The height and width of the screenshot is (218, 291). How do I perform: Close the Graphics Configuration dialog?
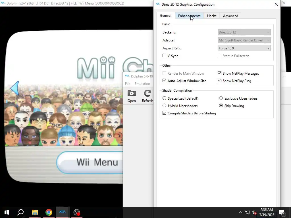click(276, 4)
